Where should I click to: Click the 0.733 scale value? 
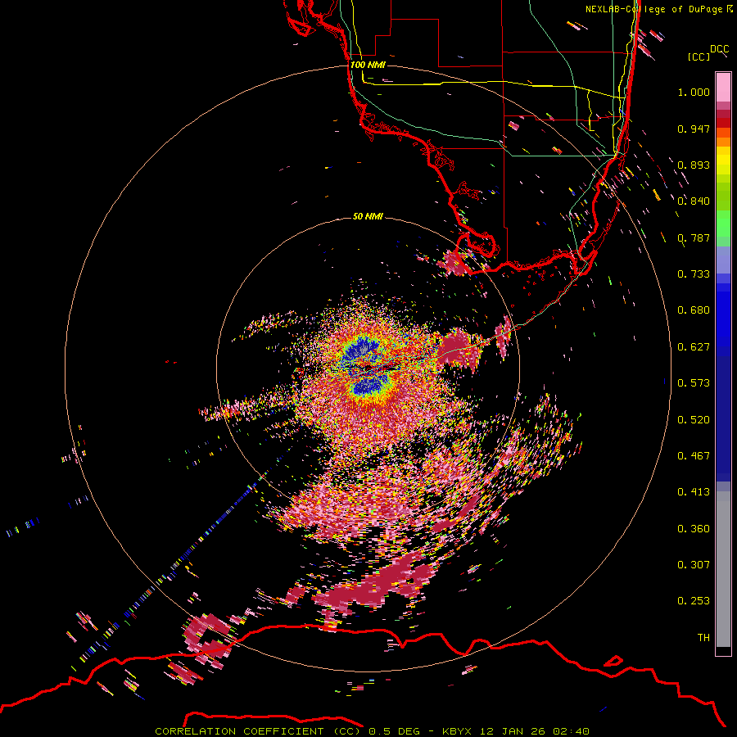694,274
